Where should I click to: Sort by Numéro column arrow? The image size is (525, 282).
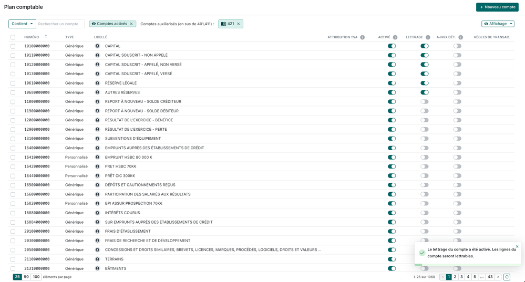point(46,37)
